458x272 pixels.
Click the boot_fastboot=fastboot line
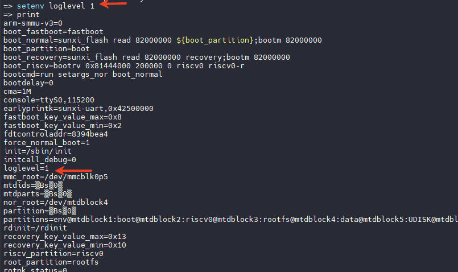pyautogui.click(x=53, y=31)
